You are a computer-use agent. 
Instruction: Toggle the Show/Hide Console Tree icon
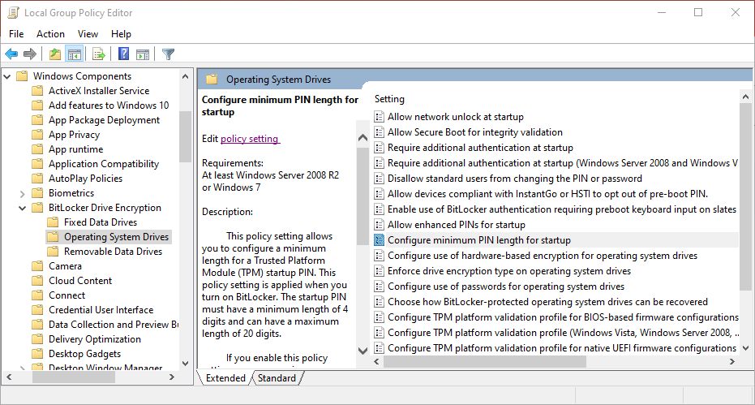click(74, 54)
